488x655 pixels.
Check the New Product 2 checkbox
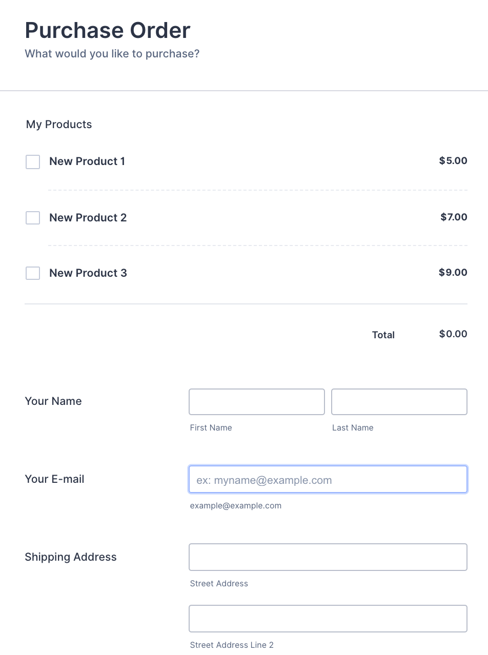click(33, 218)
